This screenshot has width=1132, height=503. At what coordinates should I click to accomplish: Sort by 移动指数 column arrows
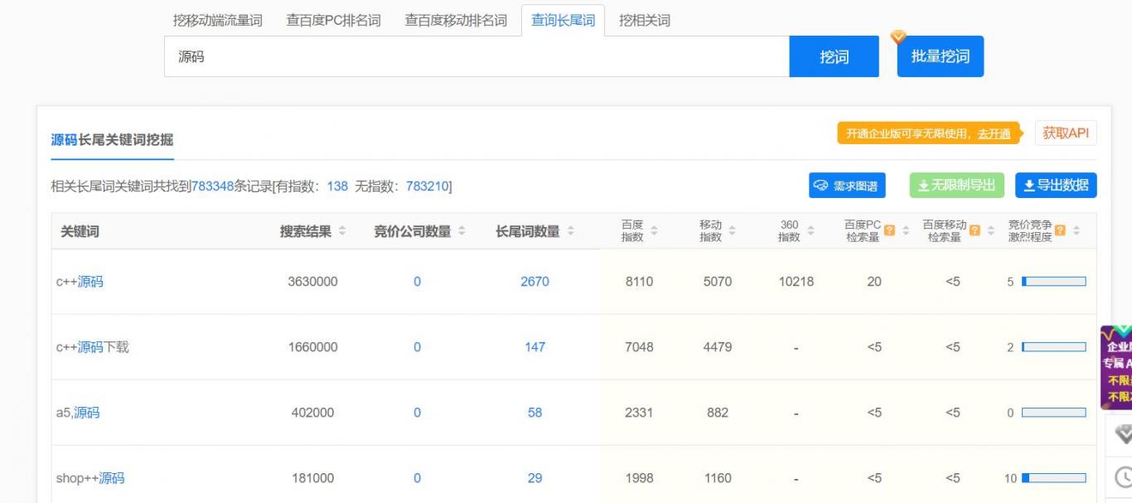tap(732, 231)
